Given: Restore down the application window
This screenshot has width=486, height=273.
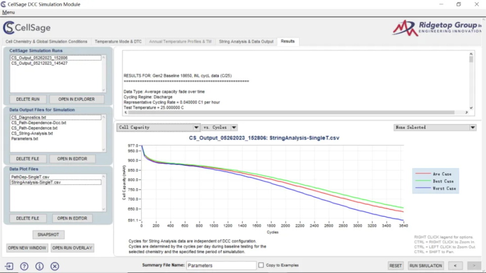Looking at the screenshot, I should coord(459,5).
